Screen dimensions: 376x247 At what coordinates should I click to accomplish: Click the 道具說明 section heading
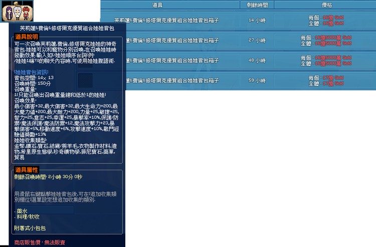pos(27,37)
